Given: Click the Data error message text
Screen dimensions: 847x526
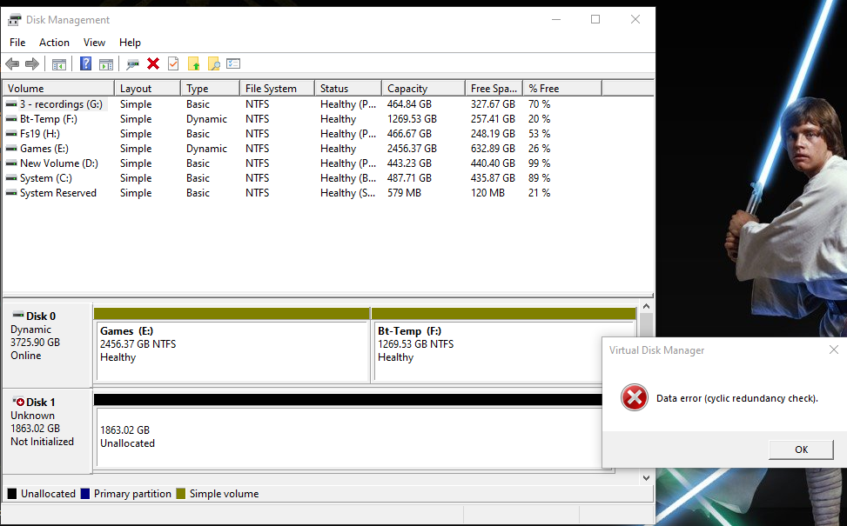Looking at the screenshot, I should [x=736, y=398].
